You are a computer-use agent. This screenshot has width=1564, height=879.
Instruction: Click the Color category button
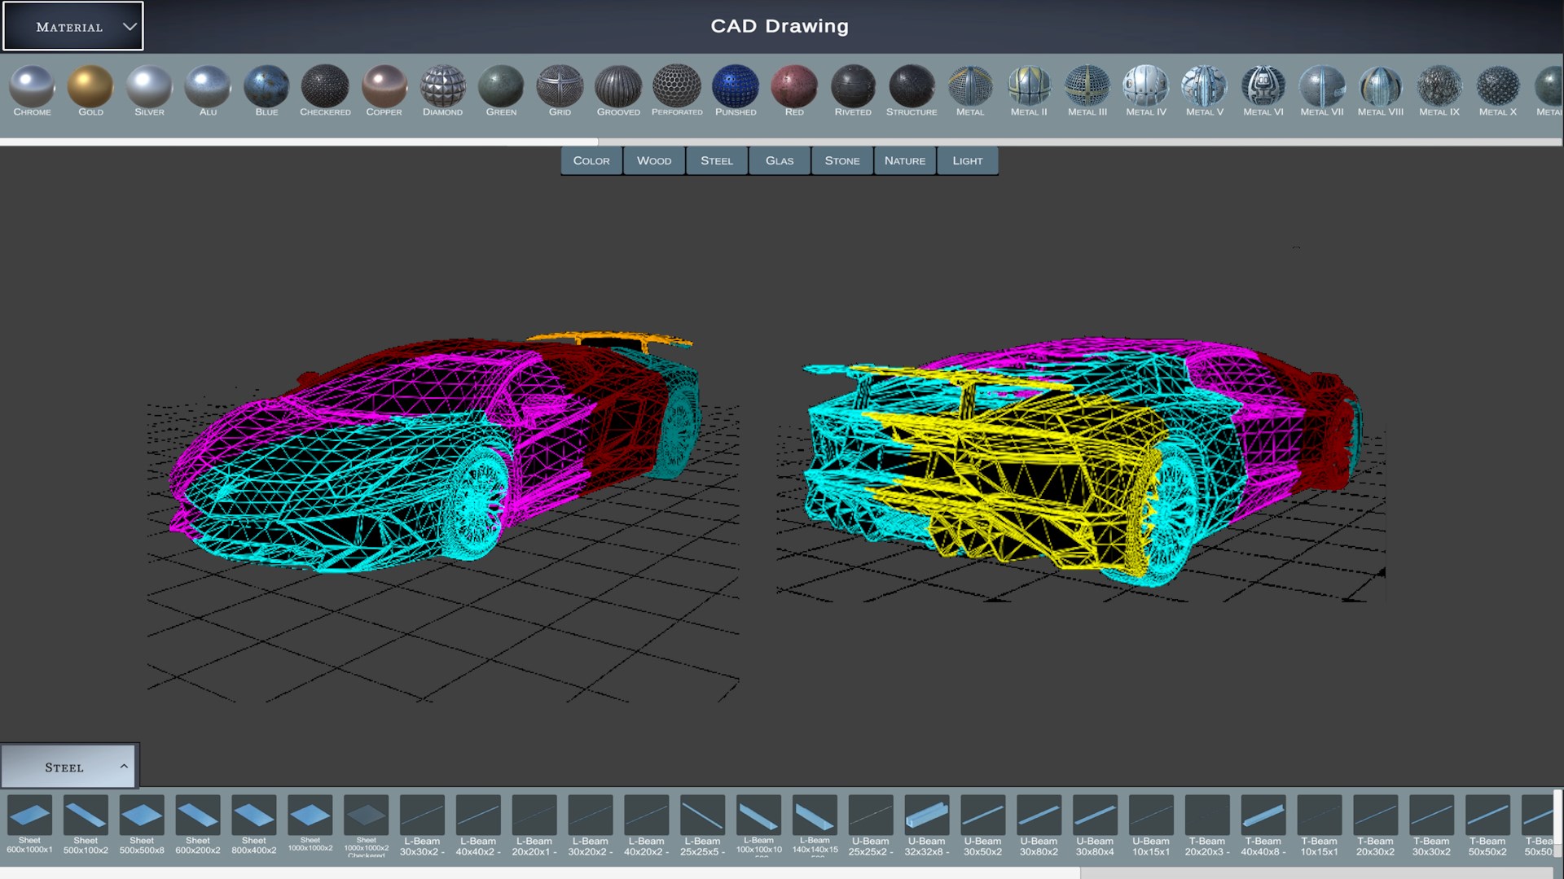591,160
